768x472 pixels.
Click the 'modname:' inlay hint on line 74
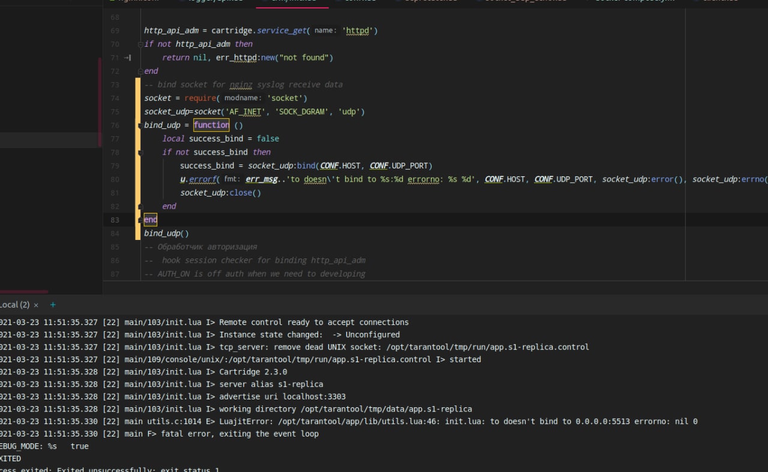[243, 98]
